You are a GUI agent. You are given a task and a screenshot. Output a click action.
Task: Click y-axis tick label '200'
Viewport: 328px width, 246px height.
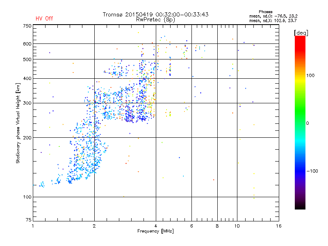tap(27, 138)
